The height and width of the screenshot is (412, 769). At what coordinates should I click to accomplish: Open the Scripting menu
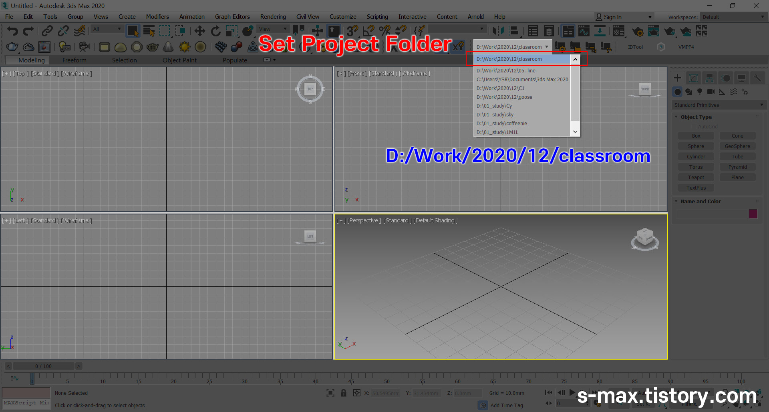377,17
